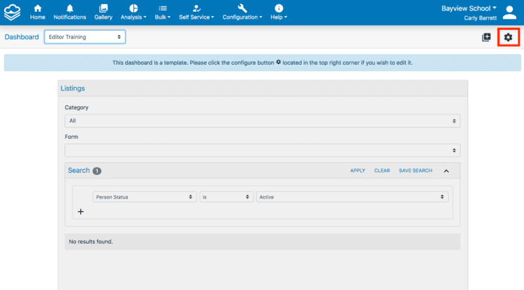Click the Carly Barrett user name
This screenshot has height=290, width=524.
click(x=480, y=18)
